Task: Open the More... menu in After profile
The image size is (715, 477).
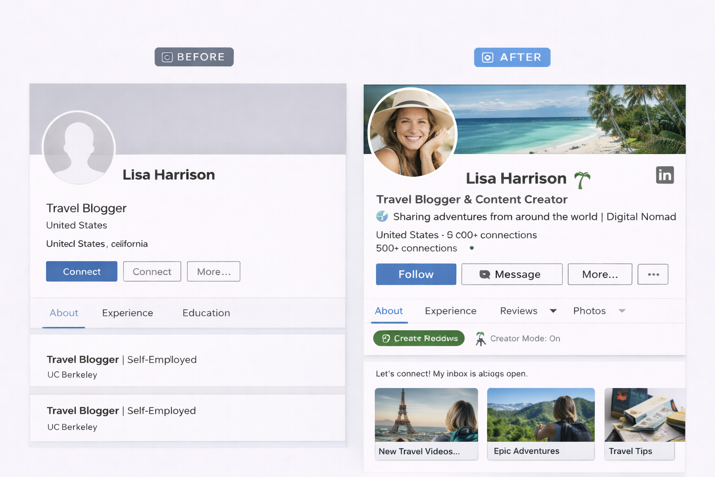Action: (600, 274)
